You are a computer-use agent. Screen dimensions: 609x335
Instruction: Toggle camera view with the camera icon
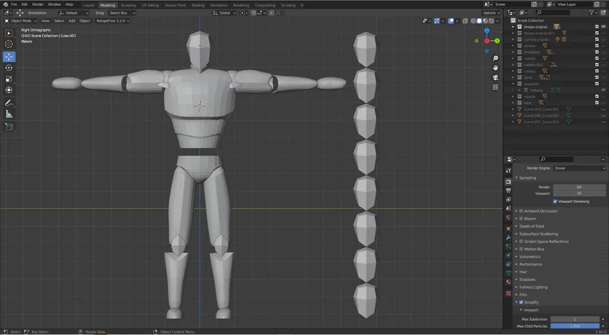click(x=495, y=77)
